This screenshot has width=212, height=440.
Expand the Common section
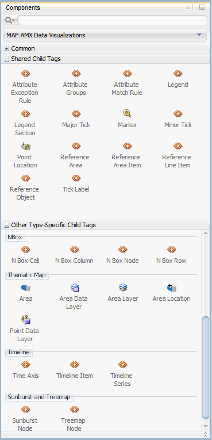pyautogui.click(x=7, y=49)
